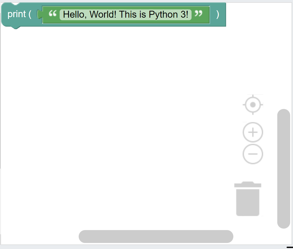This screenshot has height=249, width=293.
Task: Click the vertical scrollbar track above the thumb
Action: click(x=284, y=56)
